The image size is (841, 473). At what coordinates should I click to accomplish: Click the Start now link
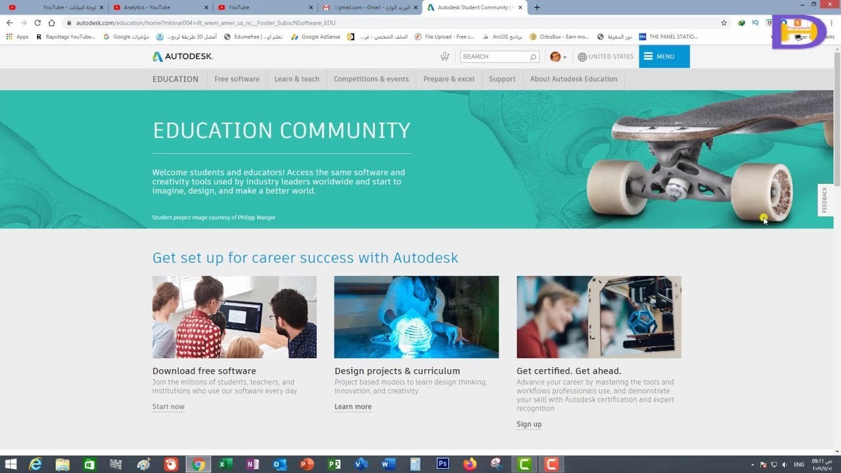click(x=168, y=407)
